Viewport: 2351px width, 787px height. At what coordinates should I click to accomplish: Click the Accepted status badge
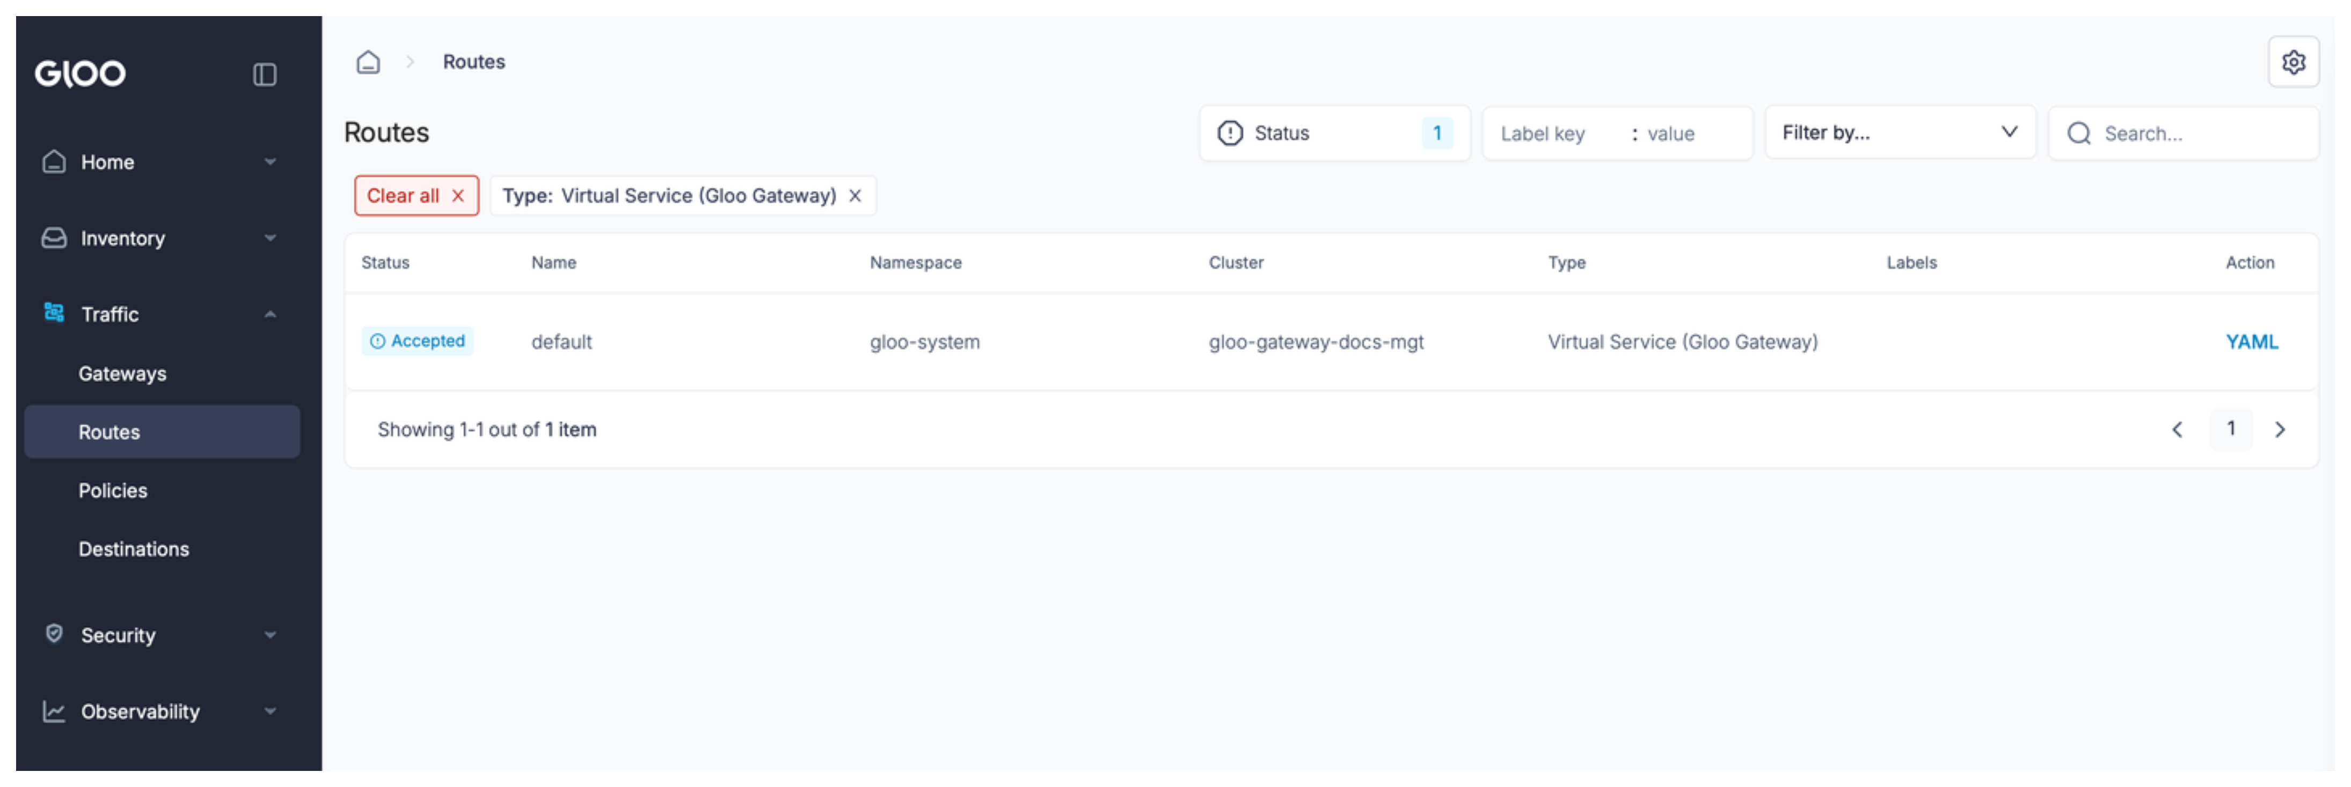coord(417,340)
